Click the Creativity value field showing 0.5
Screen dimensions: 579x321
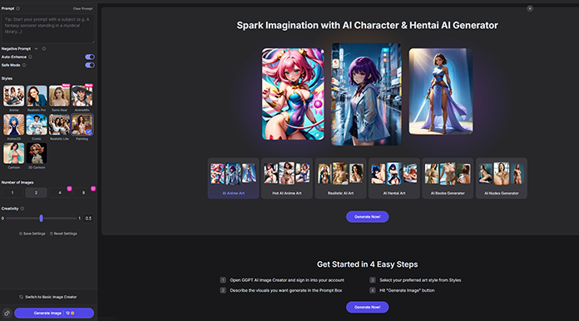click(x=88, y=219)
